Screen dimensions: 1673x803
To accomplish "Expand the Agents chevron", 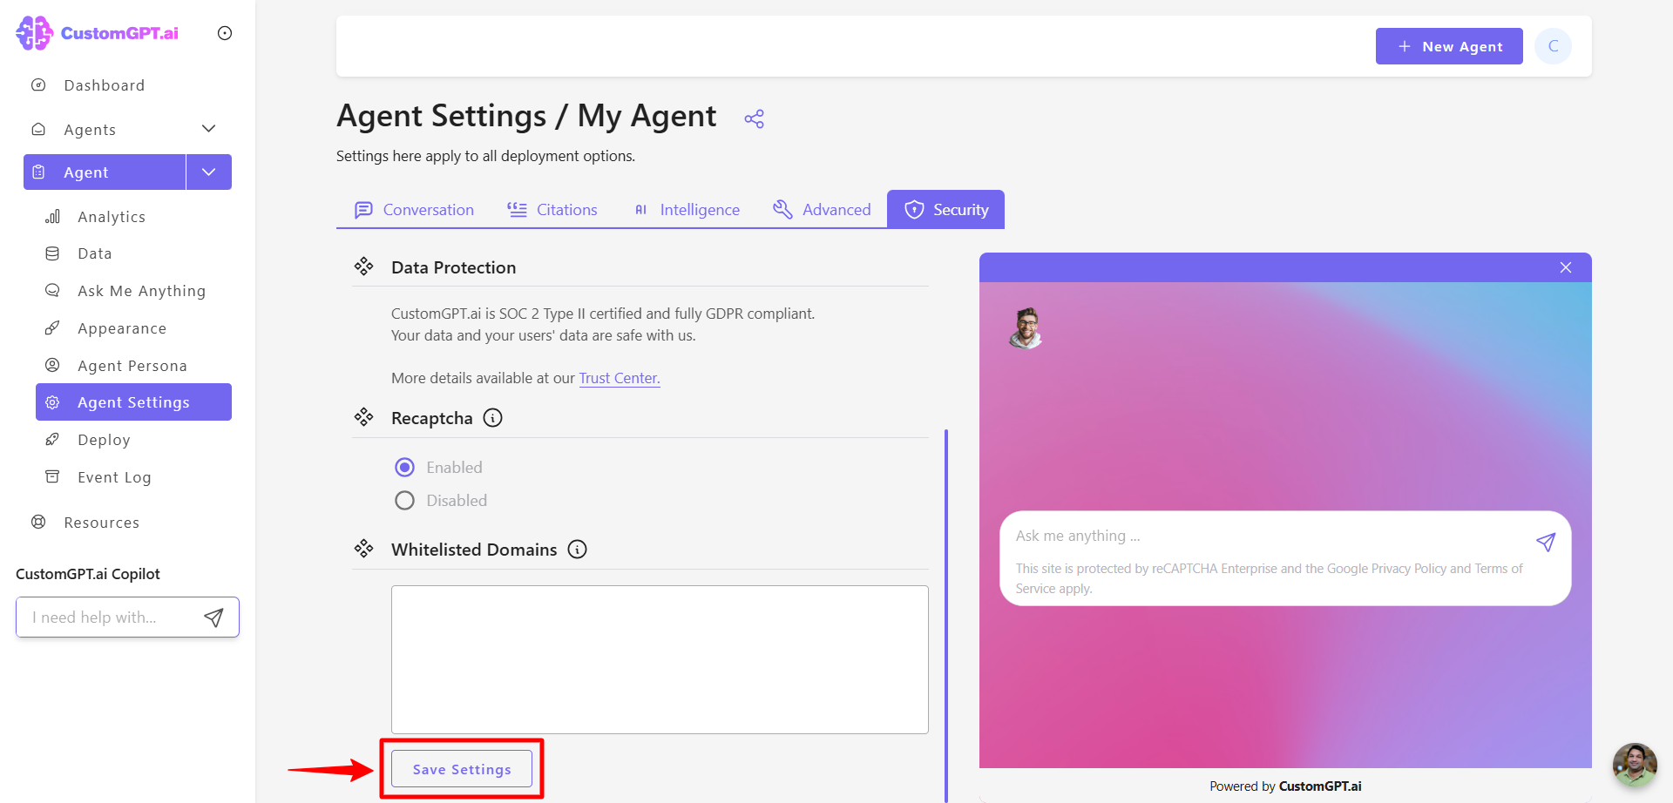I will (x=208, y=129).
